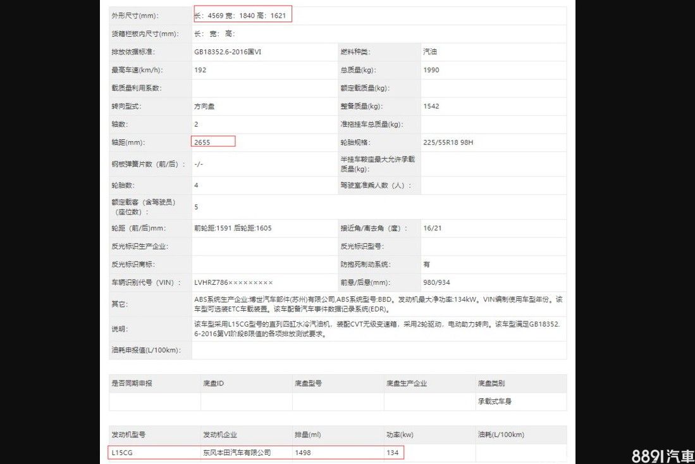Click the red-boxed dimensions value 4569 1840 1621
The width and height of the screenshot is (695, 464).
[243, 15]
